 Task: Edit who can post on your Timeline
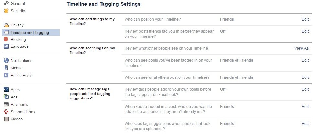[305, 19]
